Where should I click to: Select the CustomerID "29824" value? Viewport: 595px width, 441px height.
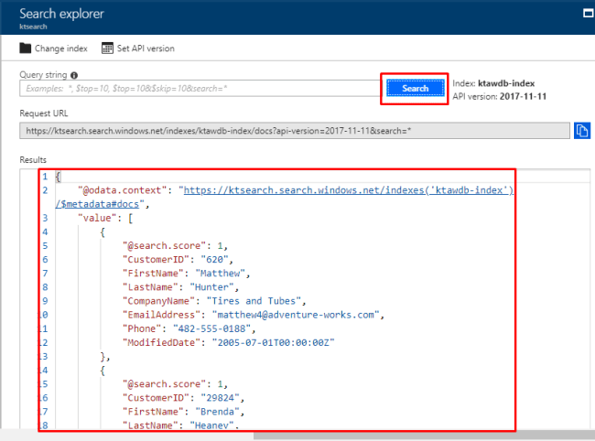pos(220,398)
